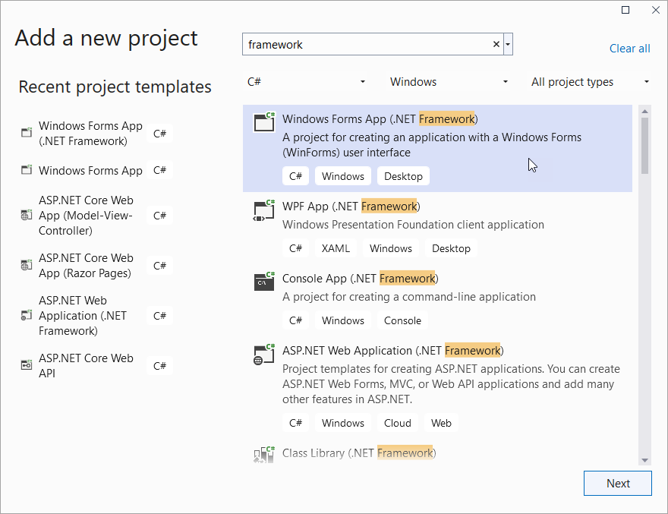Click recent Windows Forms App icon
This screenshot has width=668, height=514.
pos(27,169)
